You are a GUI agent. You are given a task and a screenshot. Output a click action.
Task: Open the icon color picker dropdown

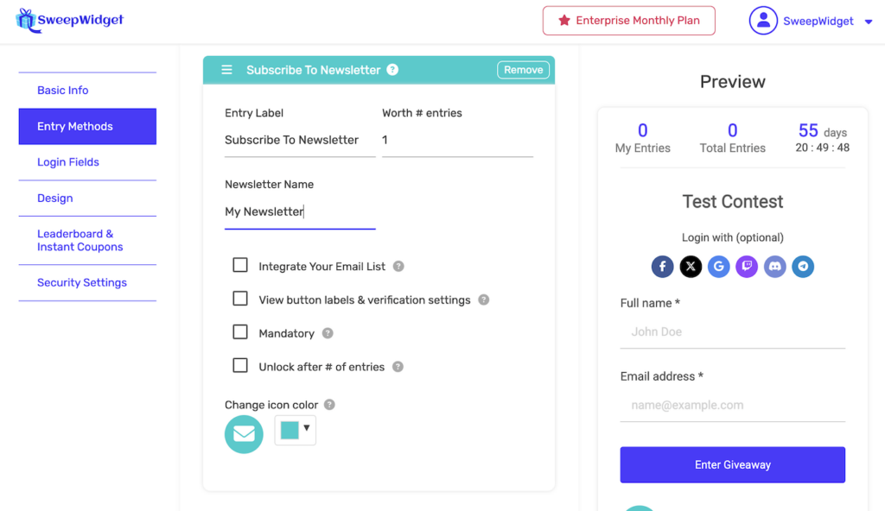pos(296,430)
